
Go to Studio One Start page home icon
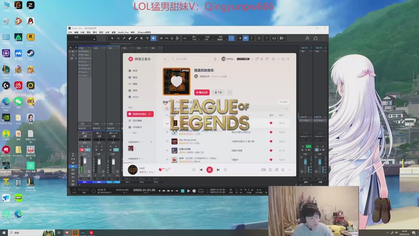tap(316, 38)
